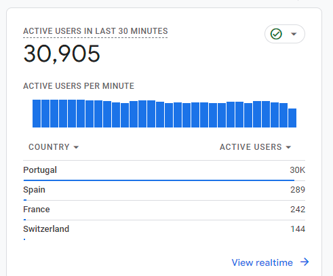
Task: Expand the Active Users metric dropdown
Action: tap(256, 147)
